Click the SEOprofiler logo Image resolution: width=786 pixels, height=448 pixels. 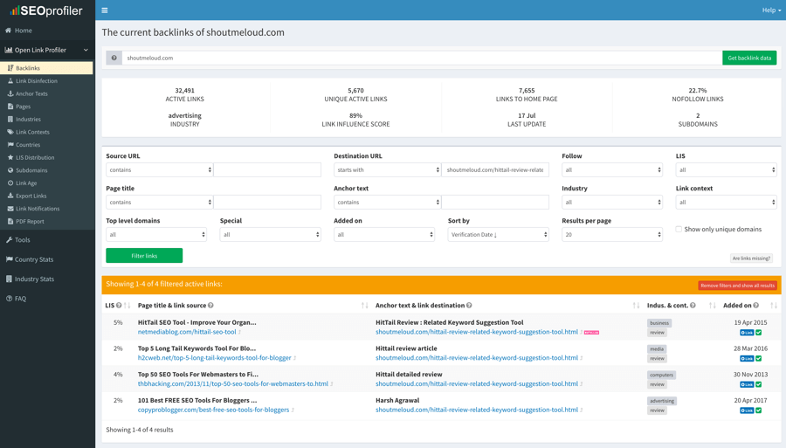coord(47,11)
